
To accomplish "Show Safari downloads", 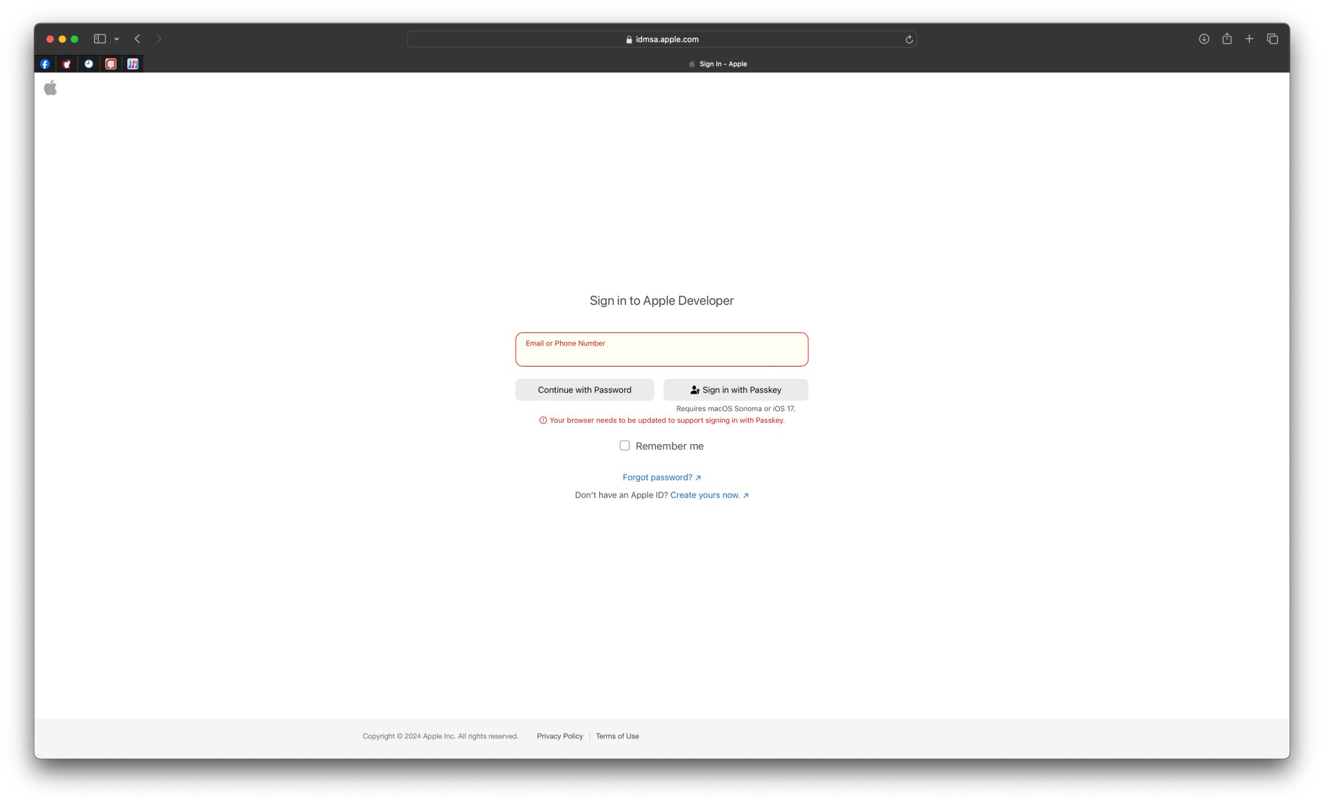I will 1204,39.
